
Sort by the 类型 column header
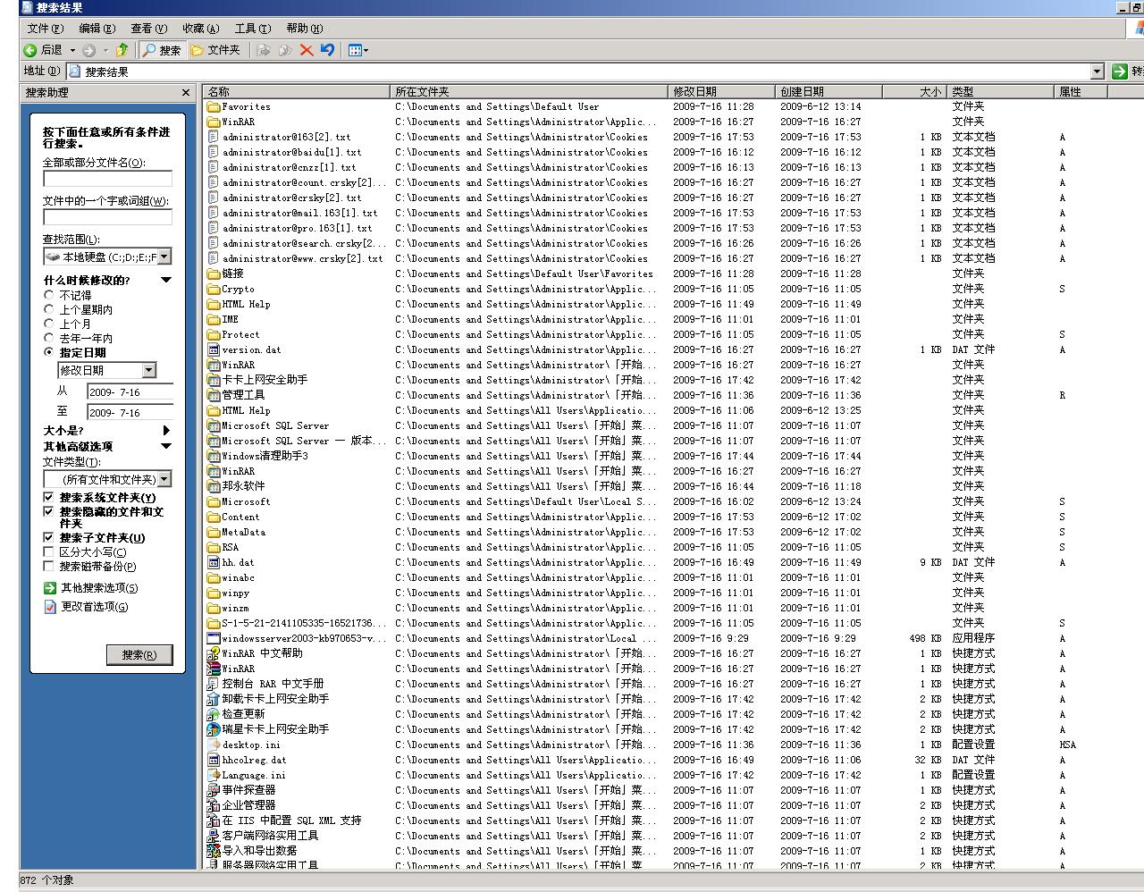pos(1002,91)
